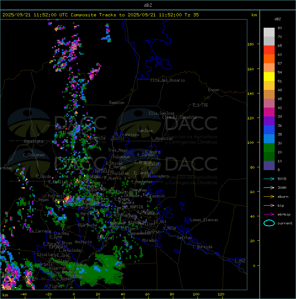Image resolution: width=296 pixels, height=299 pixels.
Task: Click the 'current' legend label
Action: 285,223
